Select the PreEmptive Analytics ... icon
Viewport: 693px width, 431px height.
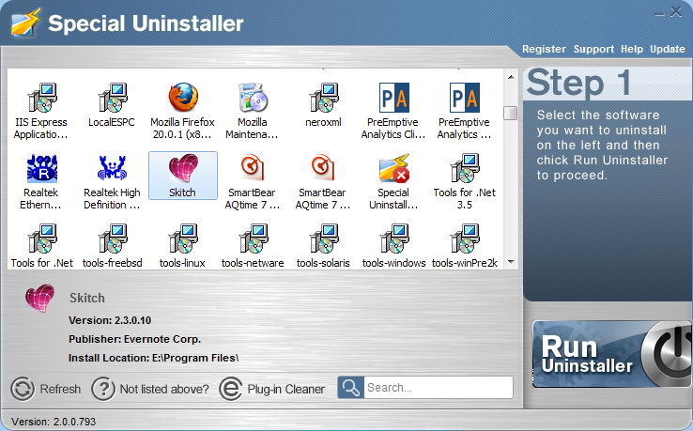(x=464, y=98)
